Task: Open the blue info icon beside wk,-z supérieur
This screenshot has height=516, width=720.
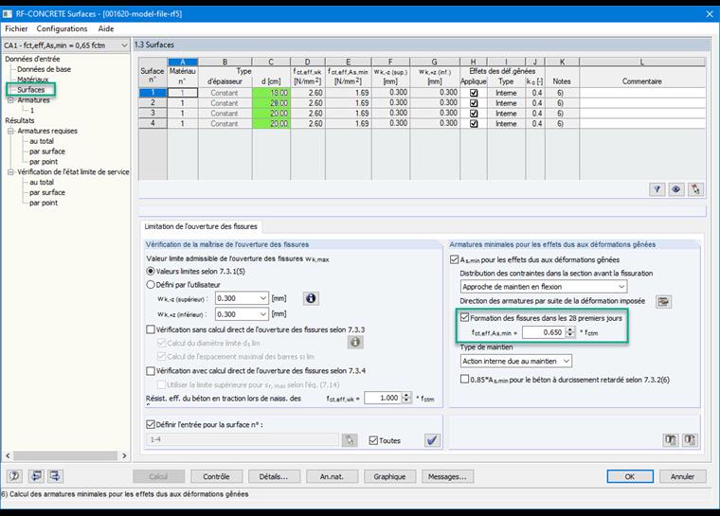Action: [x=311, y=298]
